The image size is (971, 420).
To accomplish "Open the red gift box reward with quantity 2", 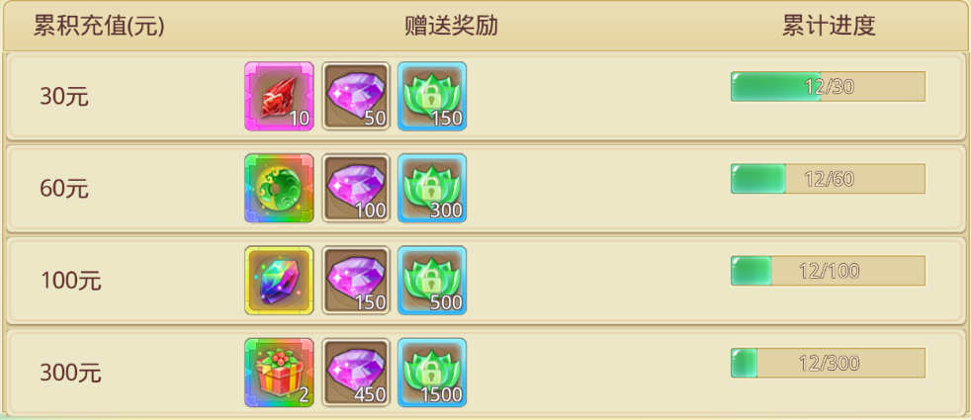I will (x=279, y=373).
